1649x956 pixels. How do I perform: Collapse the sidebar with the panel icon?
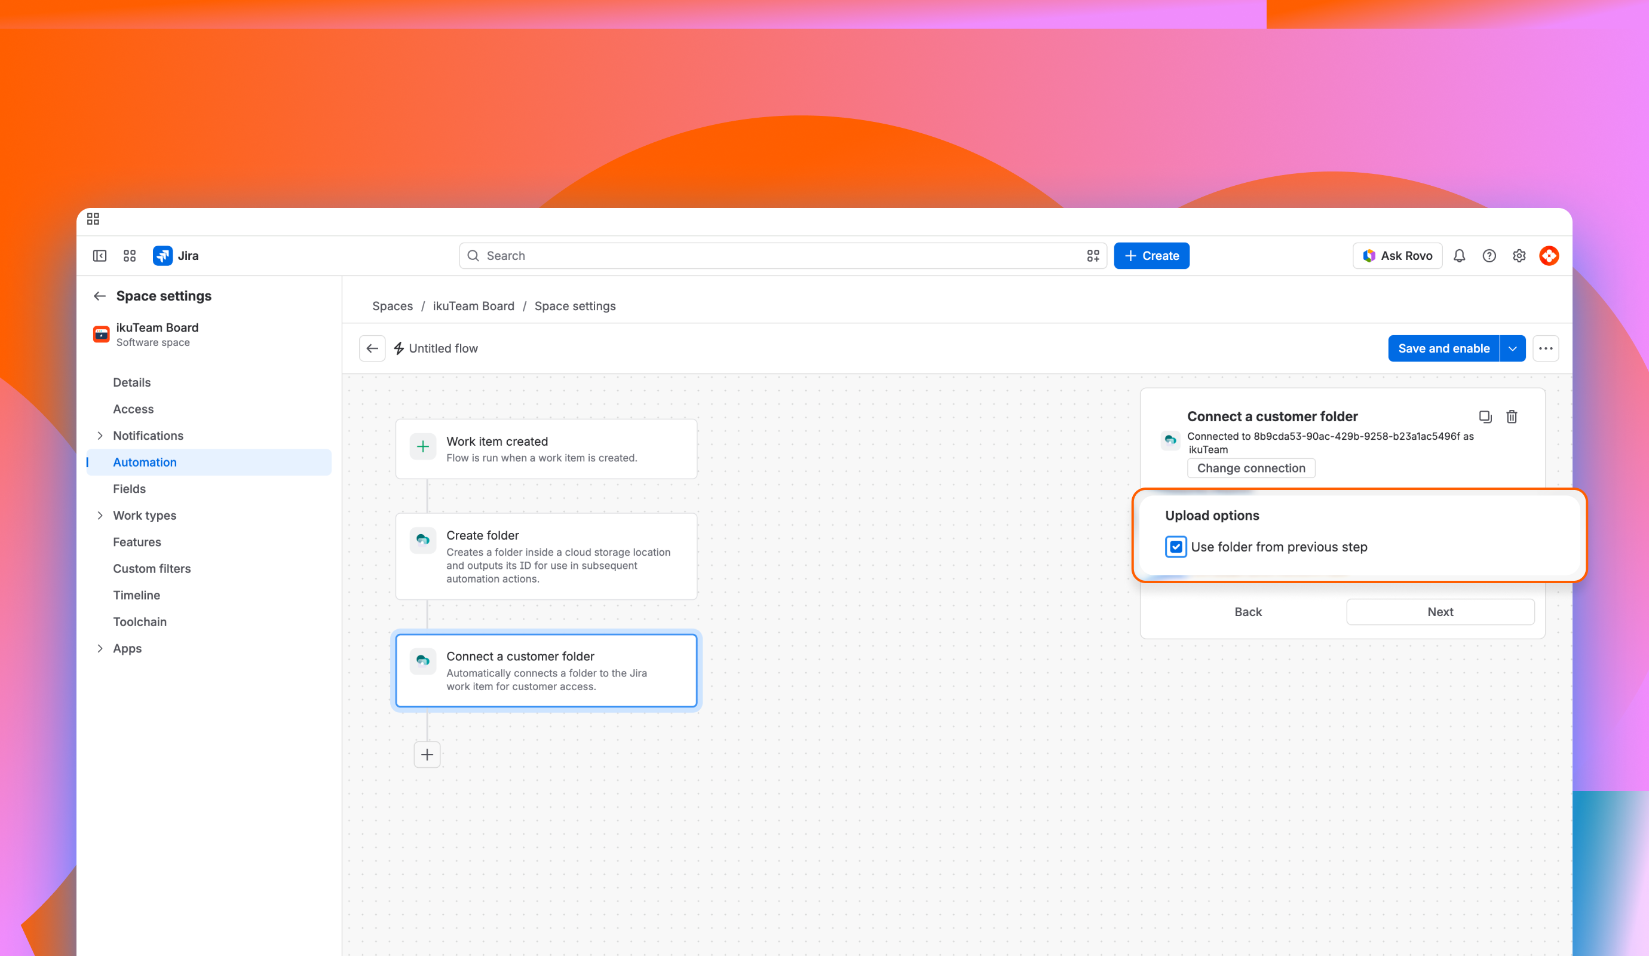[99, 256]
